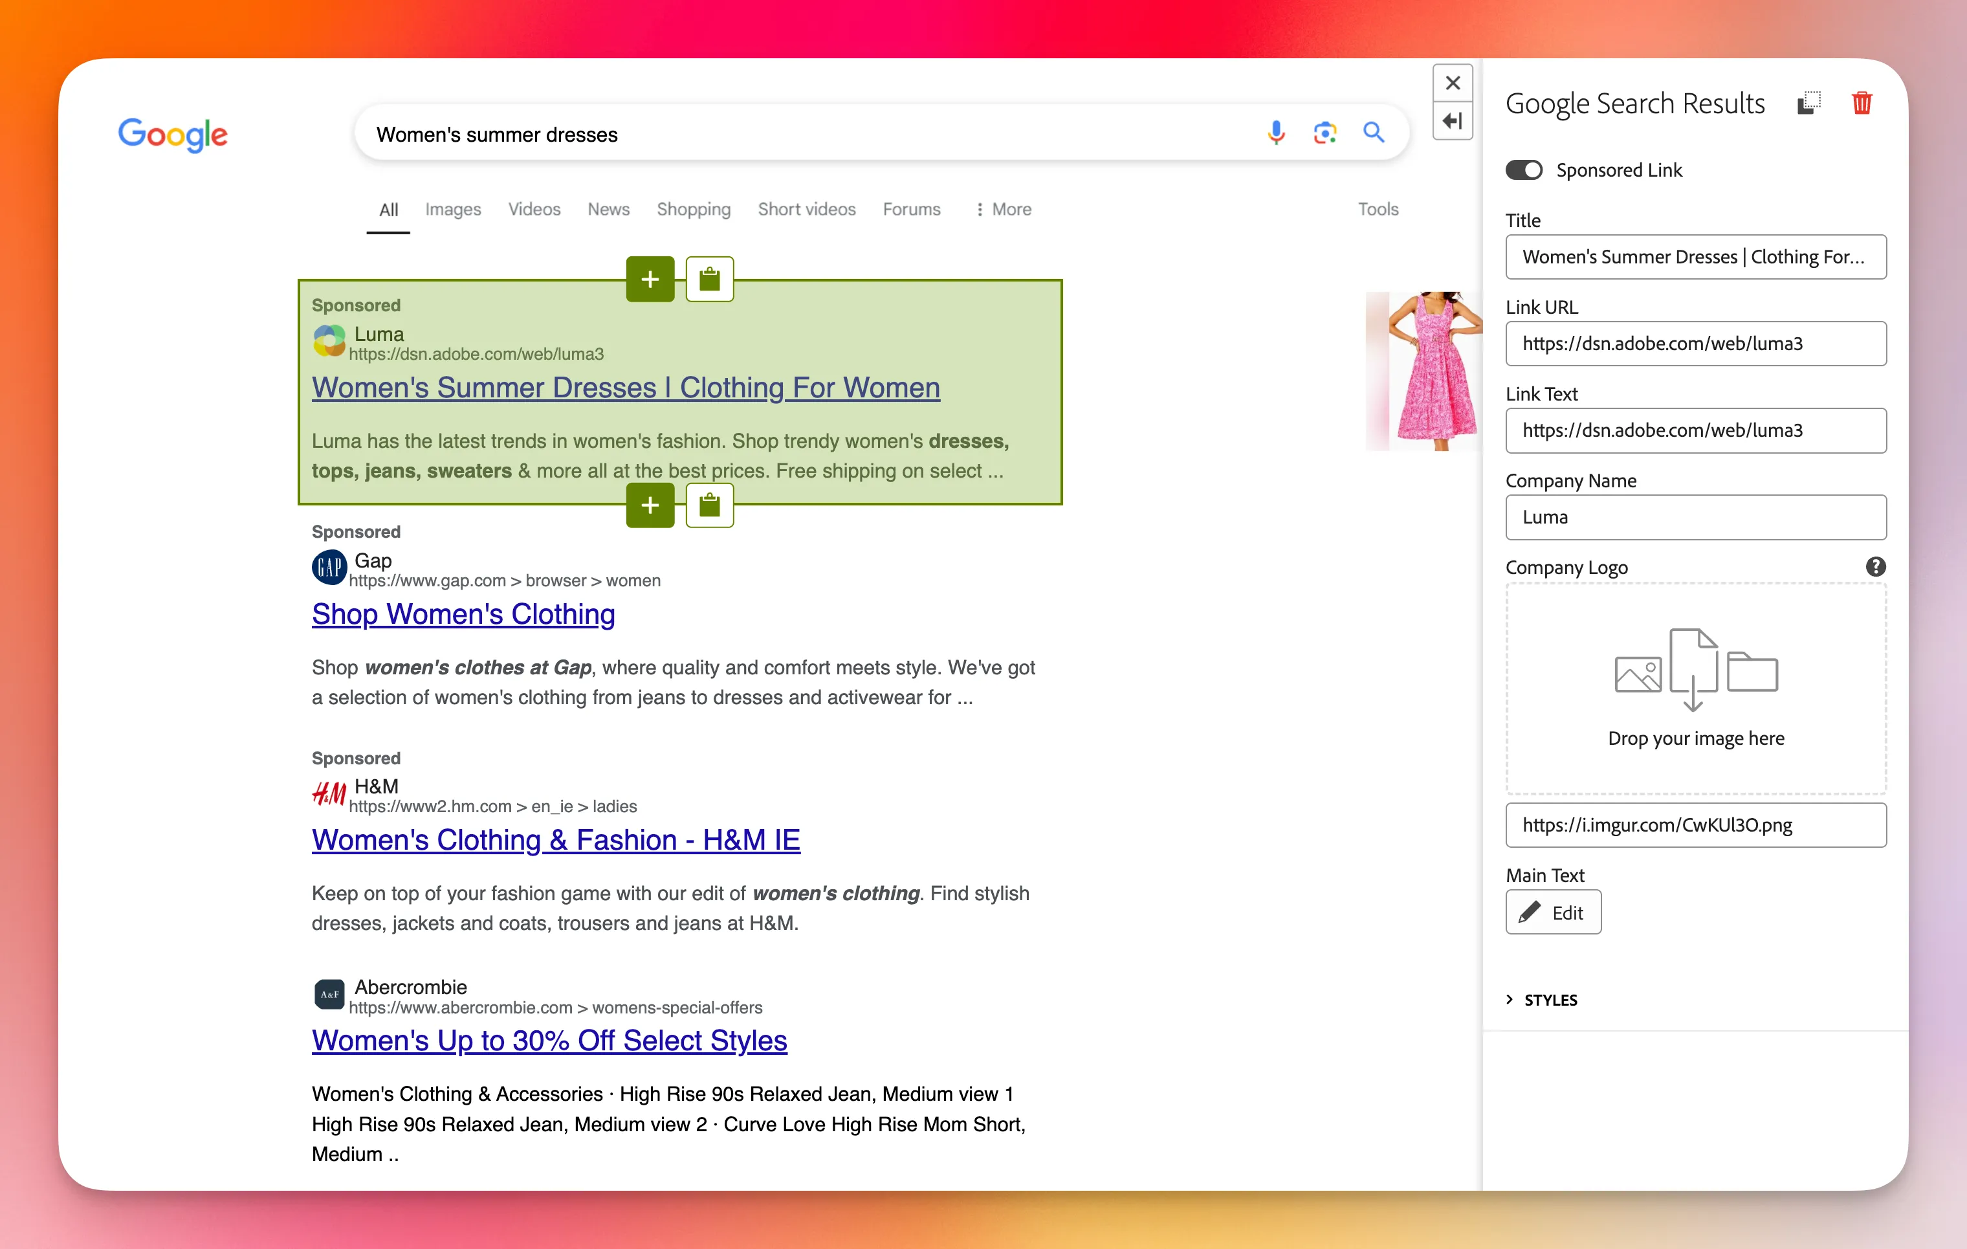The image size is (1967, 1249).
Task: Close the editor panel with X
Action: click(x=1453, y=82)
